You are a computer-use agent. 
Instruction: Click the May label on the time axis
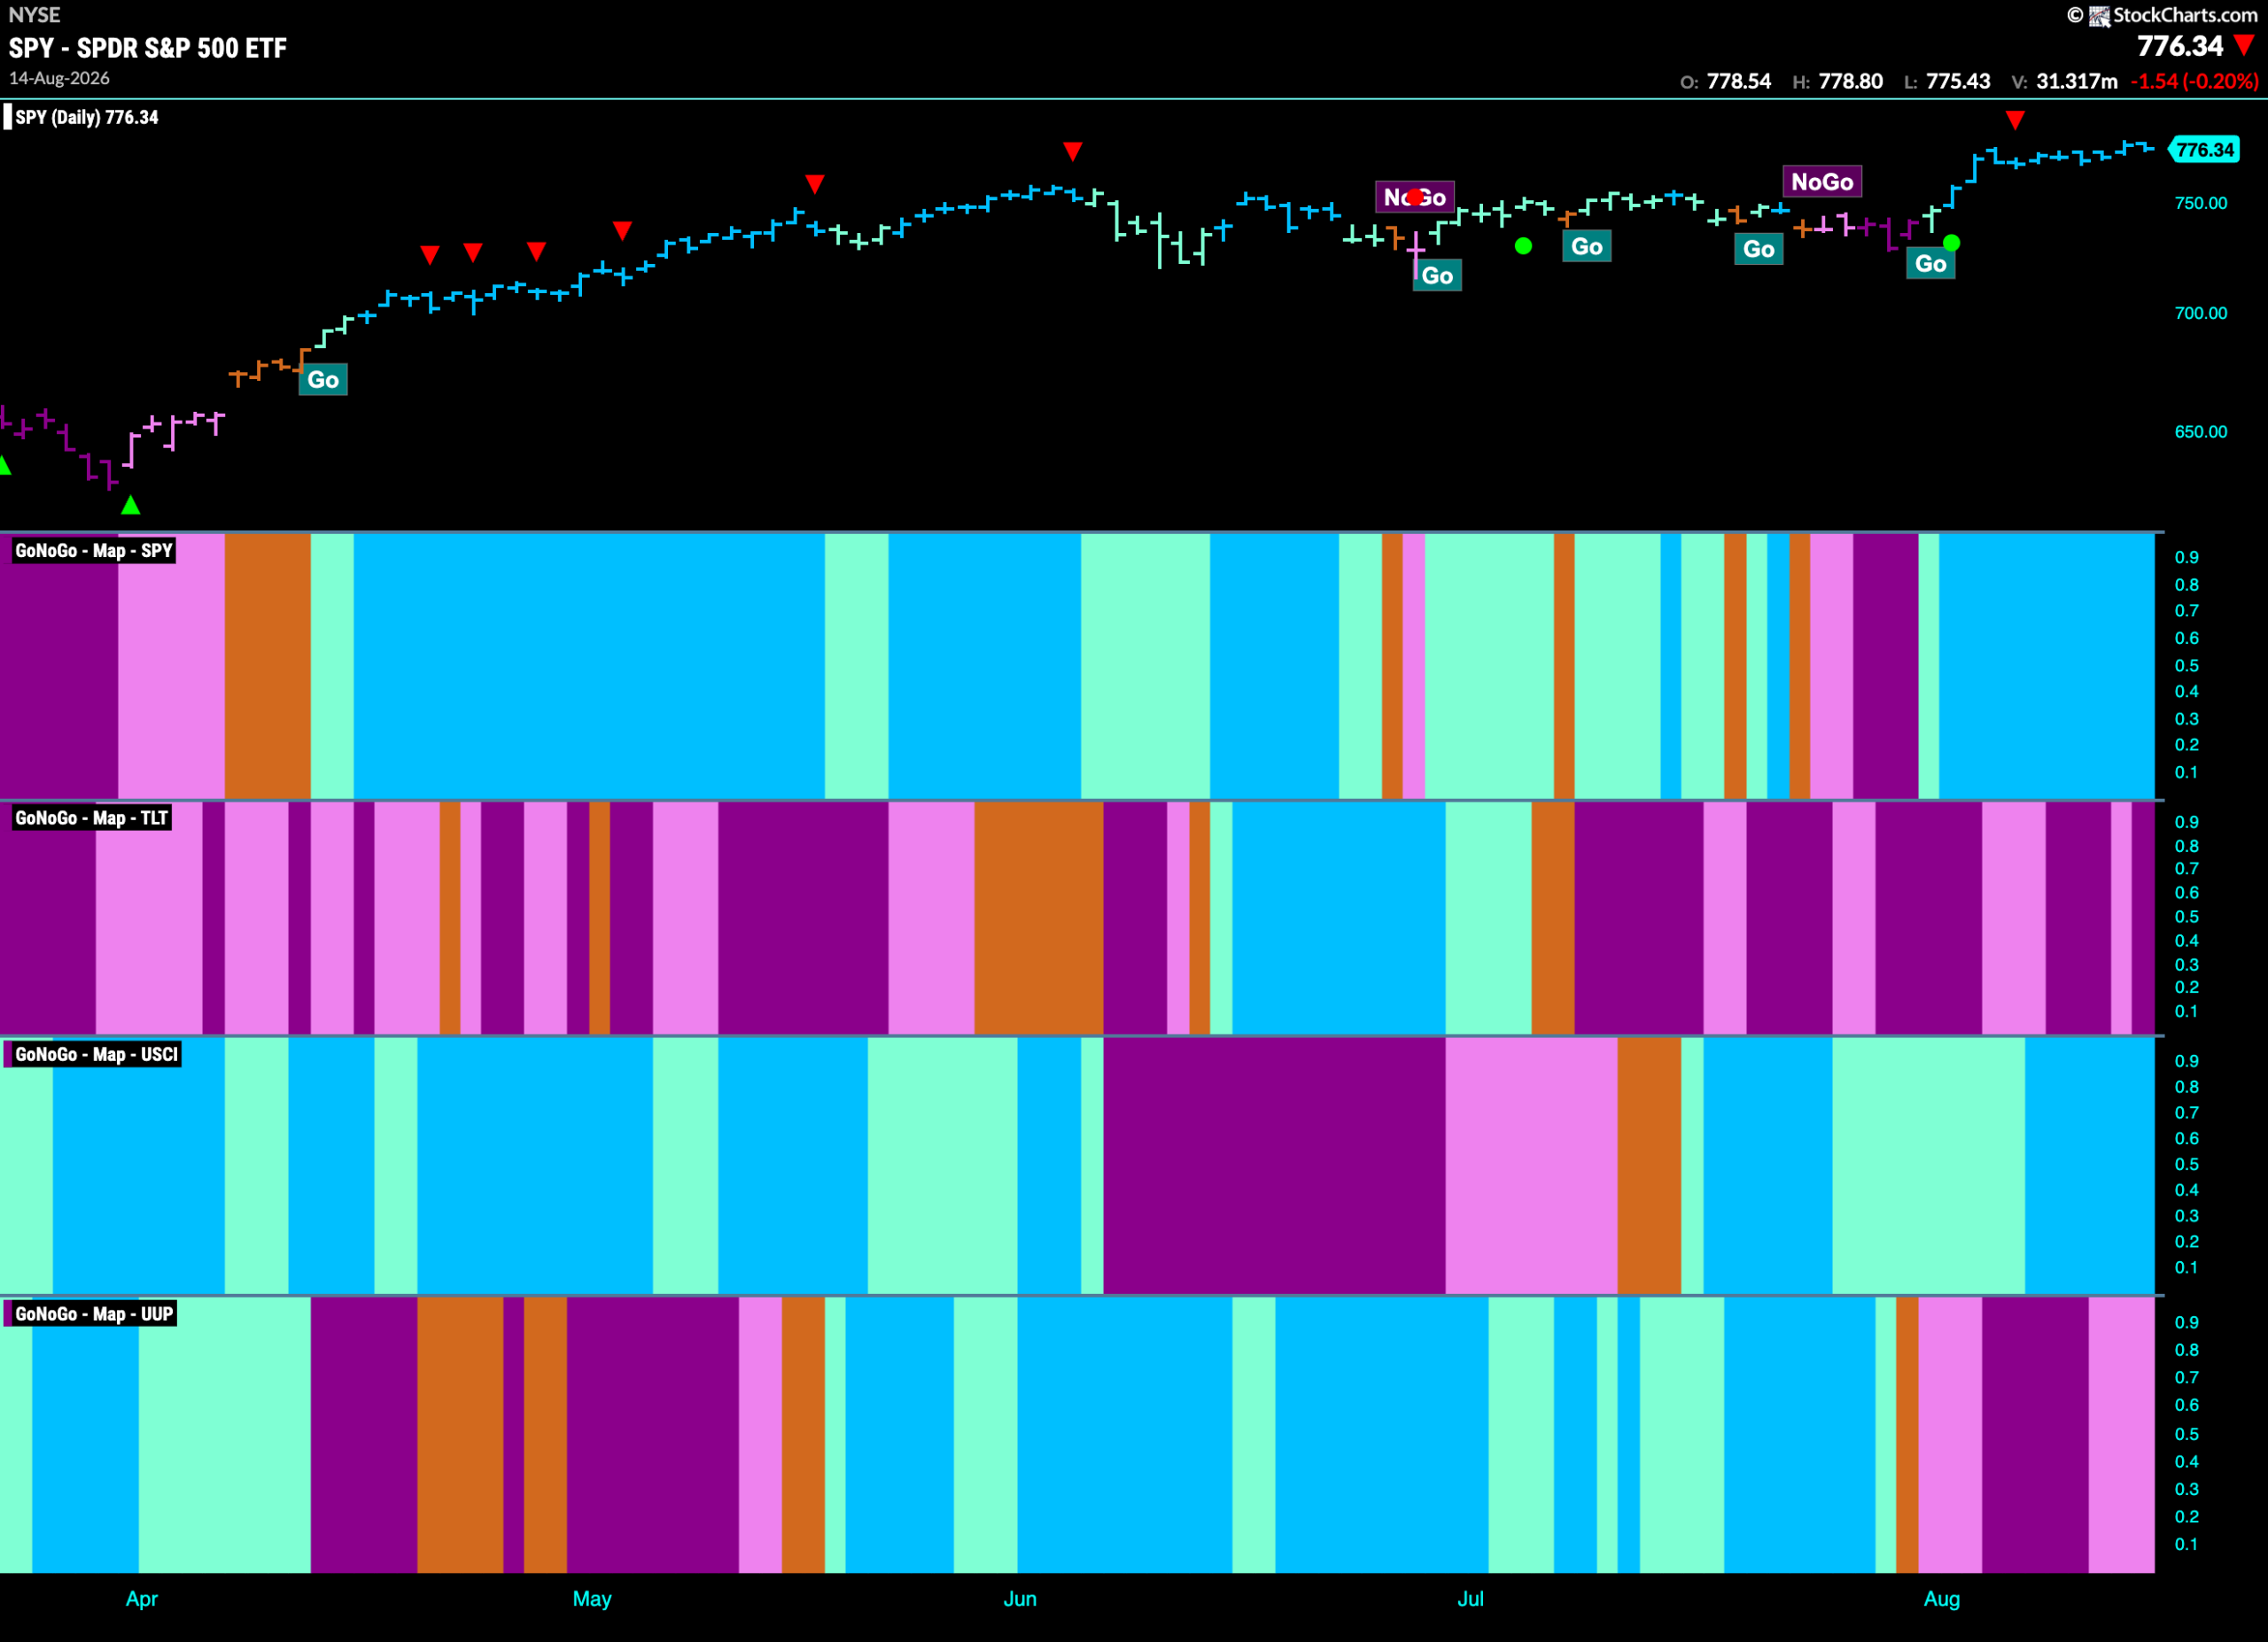click(592, 1599)
